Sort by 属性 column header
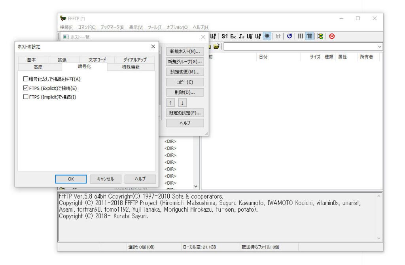Screen dimensions: 405x265 pyautogui.click(x=346, y=57)
